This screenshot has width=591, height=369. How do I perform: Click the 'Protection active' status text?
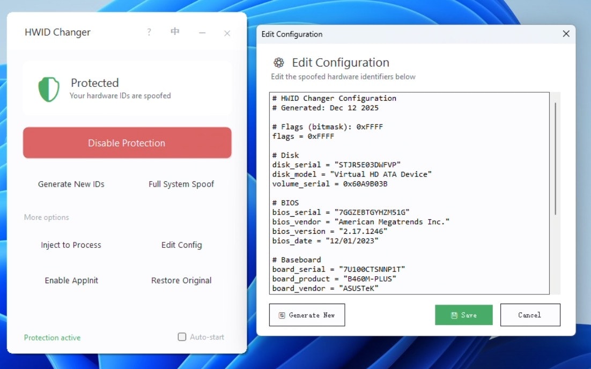tap(53, 338)
